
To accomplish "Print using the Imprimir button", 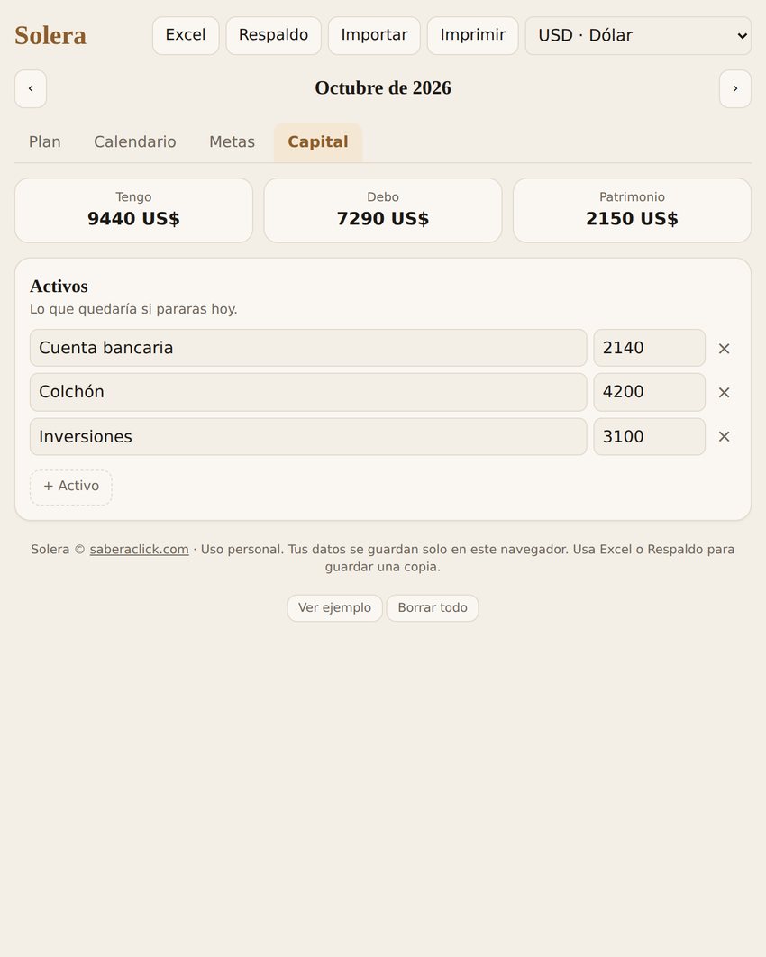I will point(473,35).
